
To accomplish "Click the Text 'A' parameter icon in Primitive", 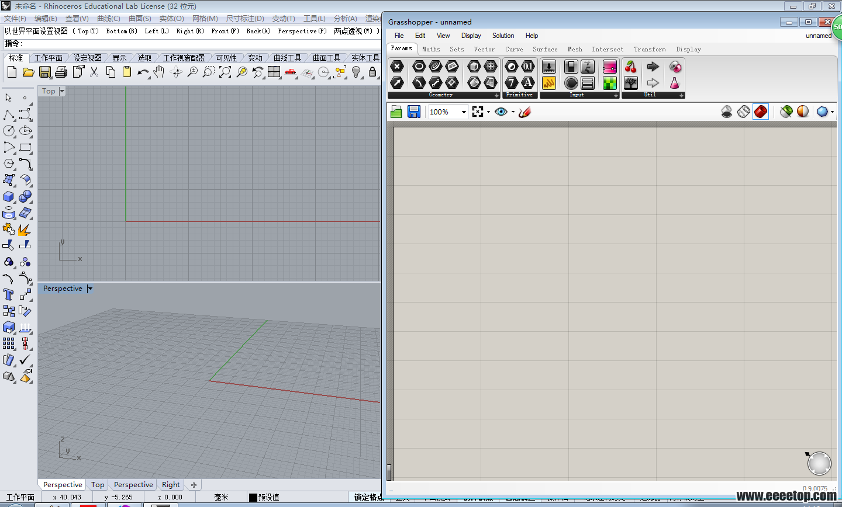I will [x=528, y=82].
